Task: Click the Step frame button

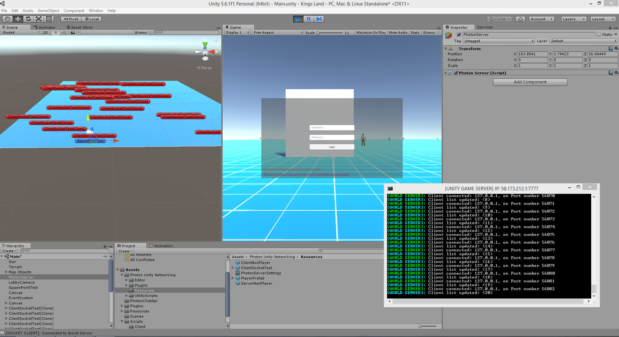Action: (319, 19)
